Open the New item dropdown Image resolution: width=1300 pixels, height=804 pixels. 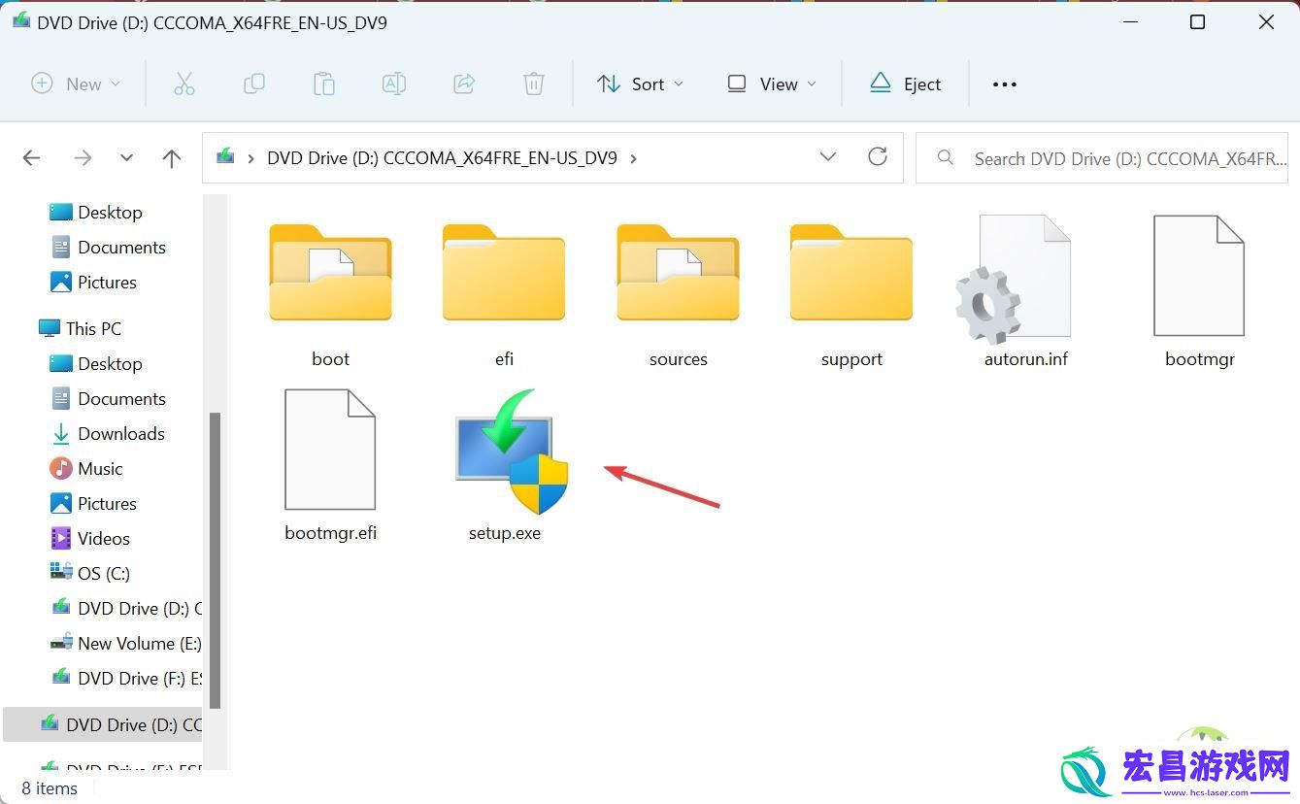coord(76,84)
